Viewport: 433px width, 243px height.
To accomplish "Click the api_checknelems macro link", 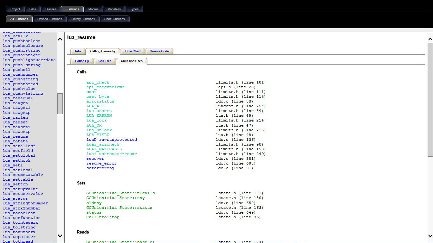I will pyautogui.click(x=105, y=87).
